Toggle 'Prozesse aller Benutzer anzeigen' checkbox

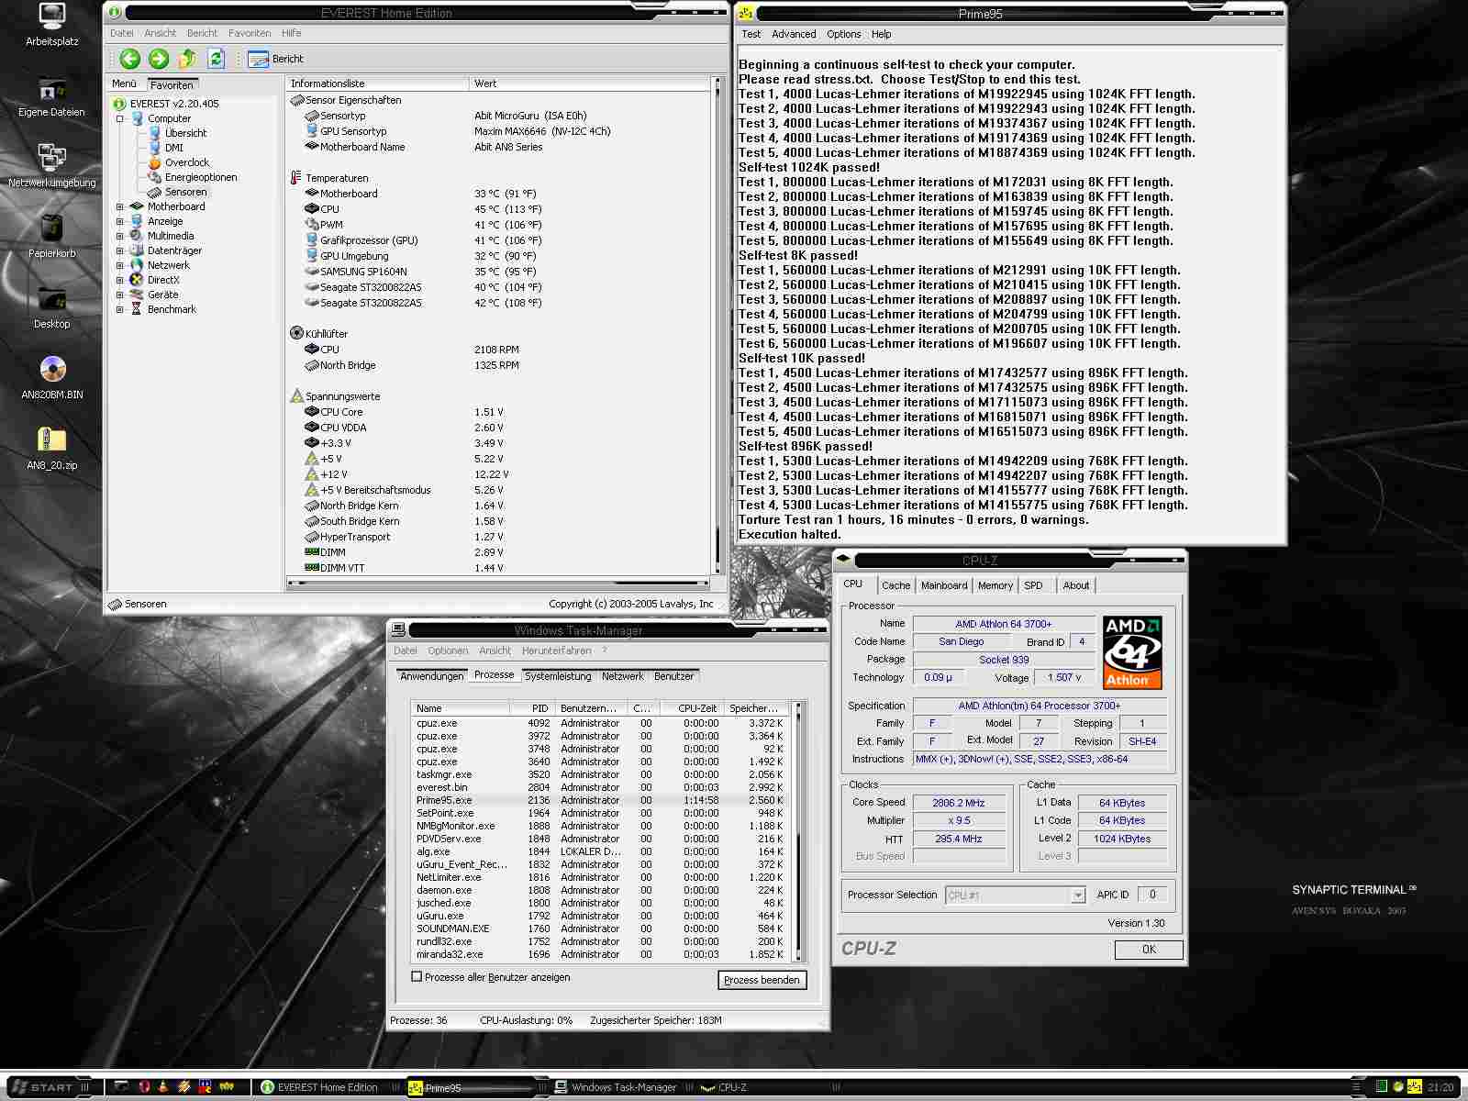pos(417,977)
